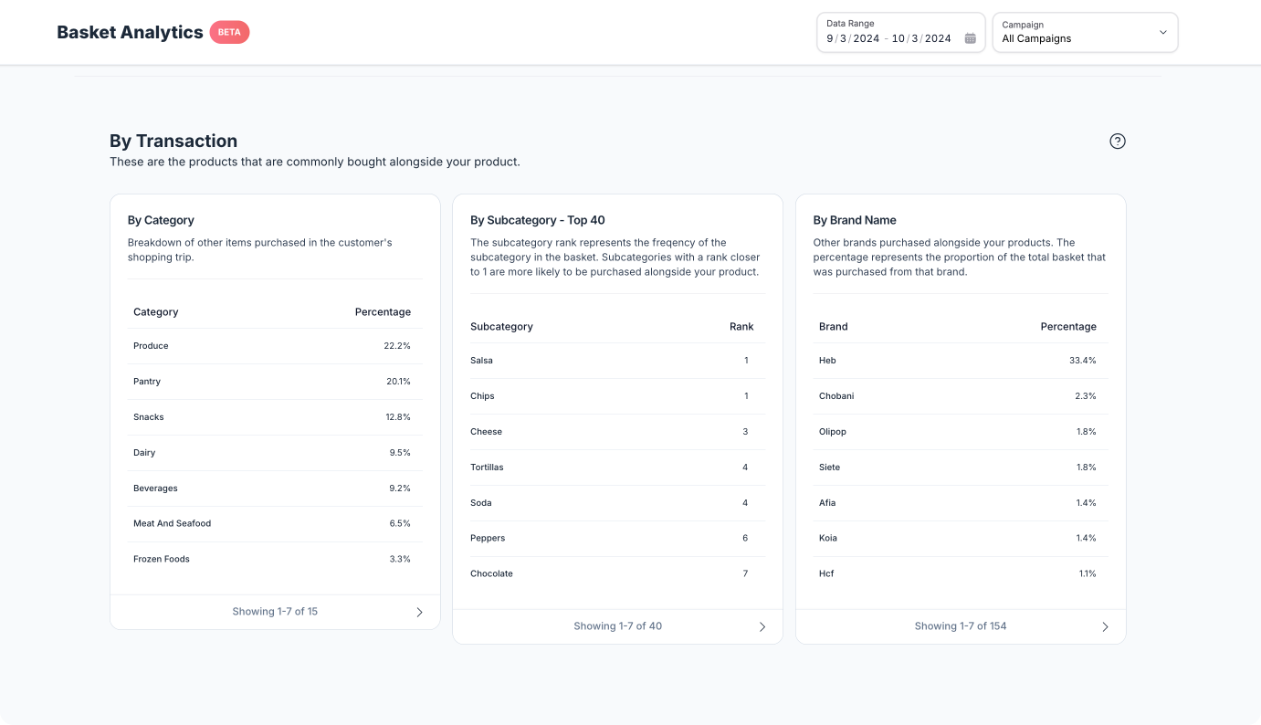Select the Produce category row
The width and height of the screenshot is (1261, 725).
click(x=275, y=346)
